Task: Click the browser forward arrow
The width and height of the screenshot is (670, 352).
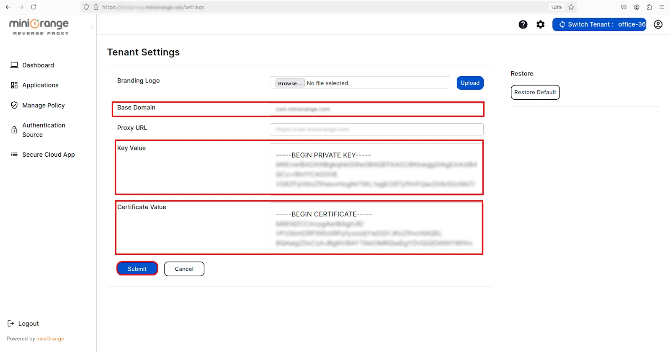Action: click(x=21, y=7)
